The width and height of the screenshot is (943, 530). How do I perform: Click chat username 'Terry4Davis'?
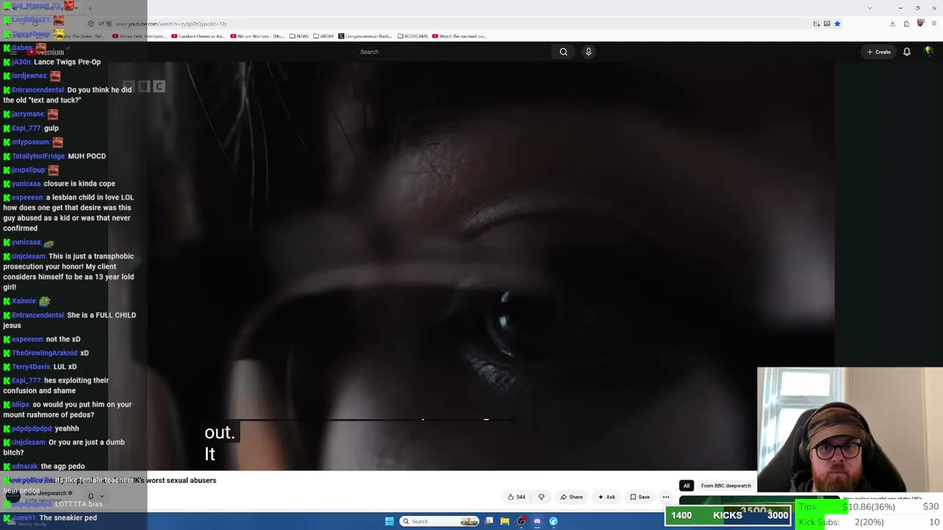pyautogui.click(x=31, y=367)
